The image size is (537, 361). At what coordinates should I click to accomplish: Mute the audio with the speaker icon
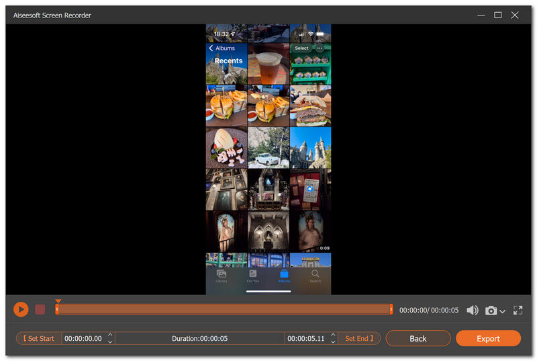[x=473, y=311]
